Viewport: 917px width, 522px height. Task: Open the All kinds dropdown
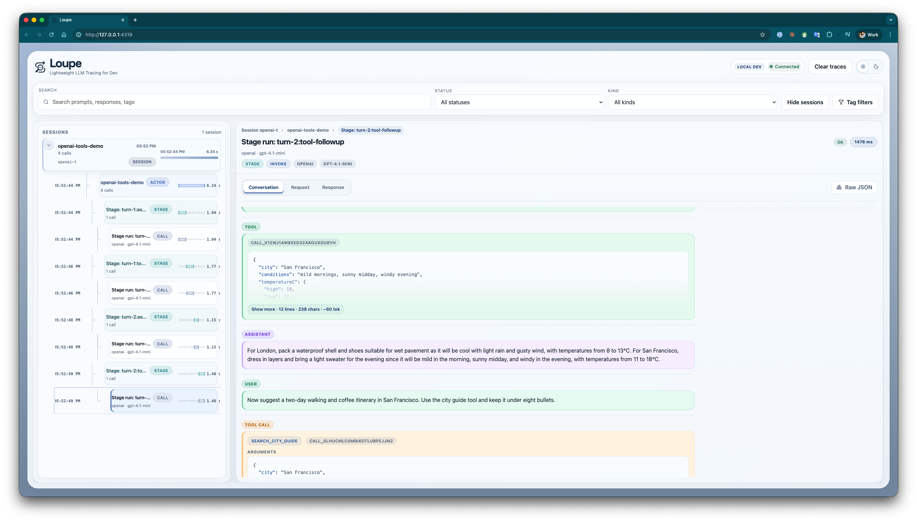coord(692,102)
